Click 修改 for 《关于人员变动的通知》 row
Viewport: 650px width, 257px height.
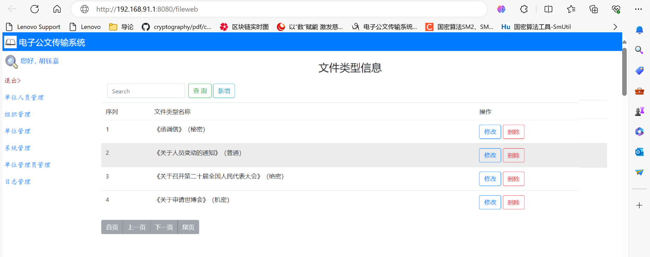[x=490, y=155]
